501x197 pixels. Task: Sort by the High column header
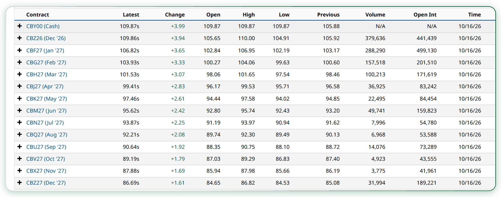click(x=249, y=15)
